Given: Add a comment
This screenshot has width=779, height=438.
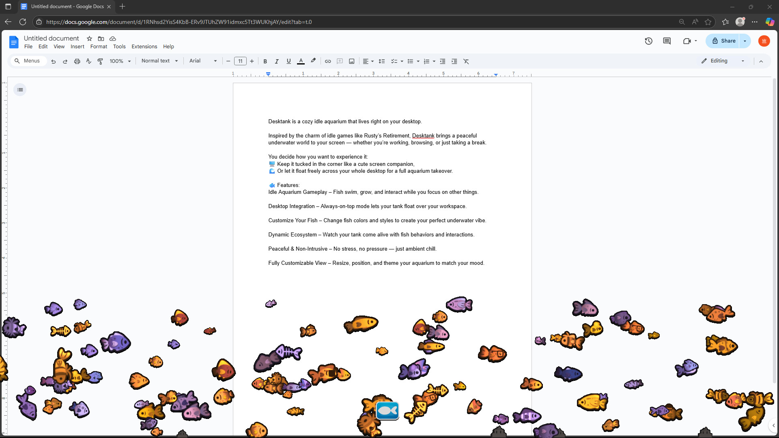Looking at the screenshot, I should click(340, 61).
